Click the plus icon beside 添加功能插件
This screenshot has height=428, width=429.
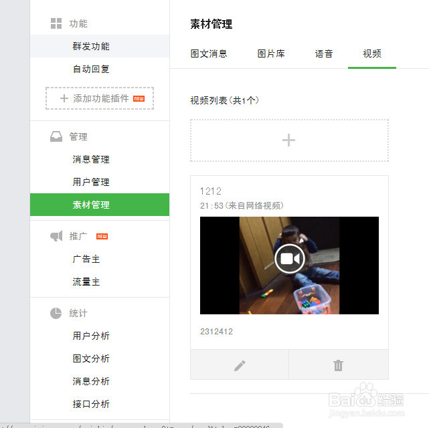click(64, 98)
